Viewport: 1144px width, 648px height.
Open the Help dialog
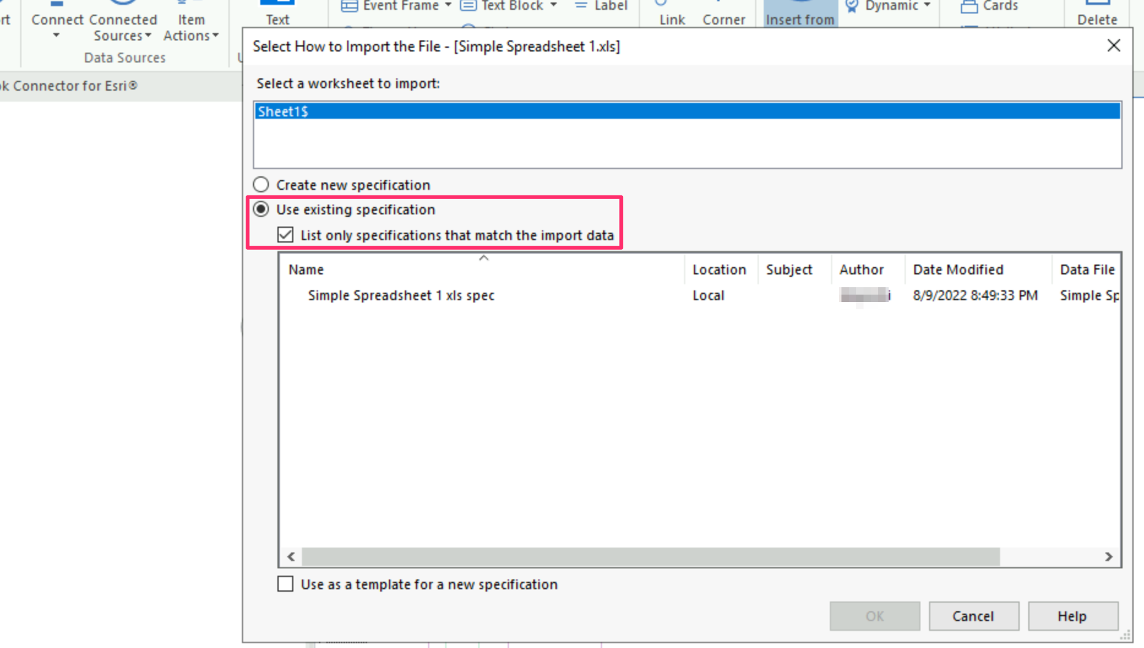[1072, 616]
